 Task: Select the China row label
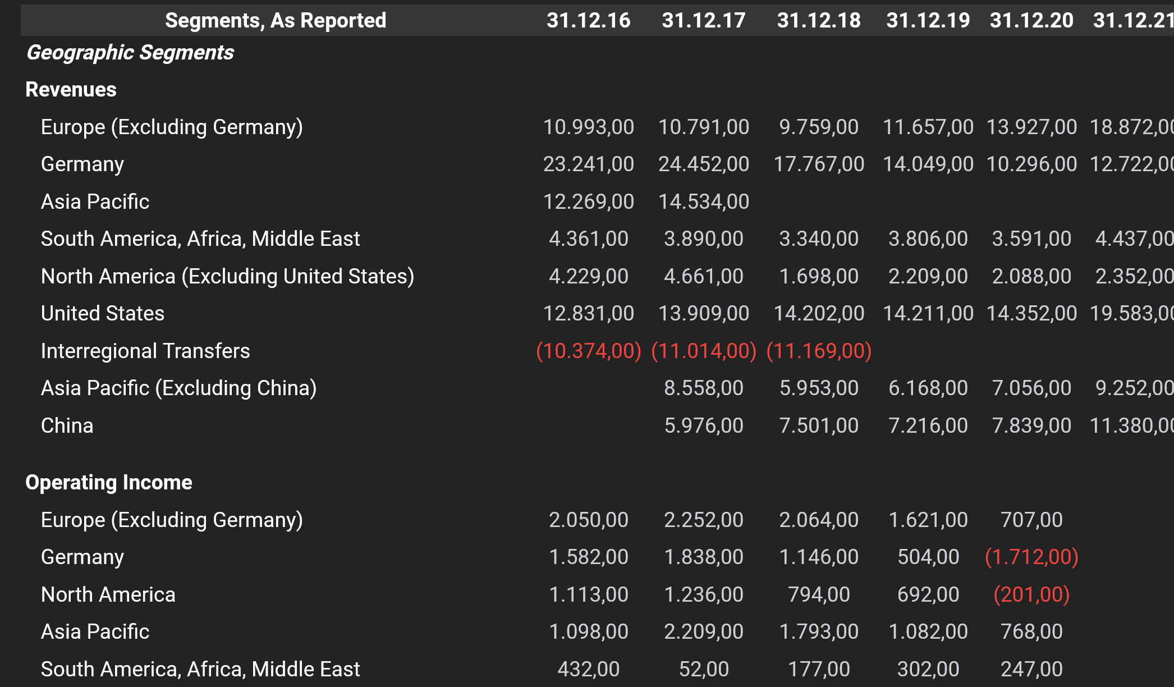tap(67, 425)
